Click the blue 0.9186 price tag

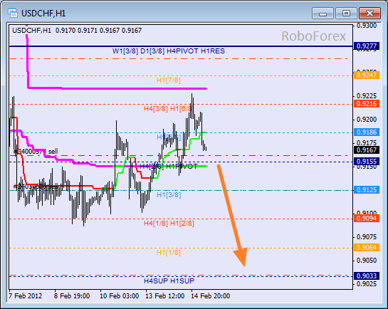pos(366,132)
